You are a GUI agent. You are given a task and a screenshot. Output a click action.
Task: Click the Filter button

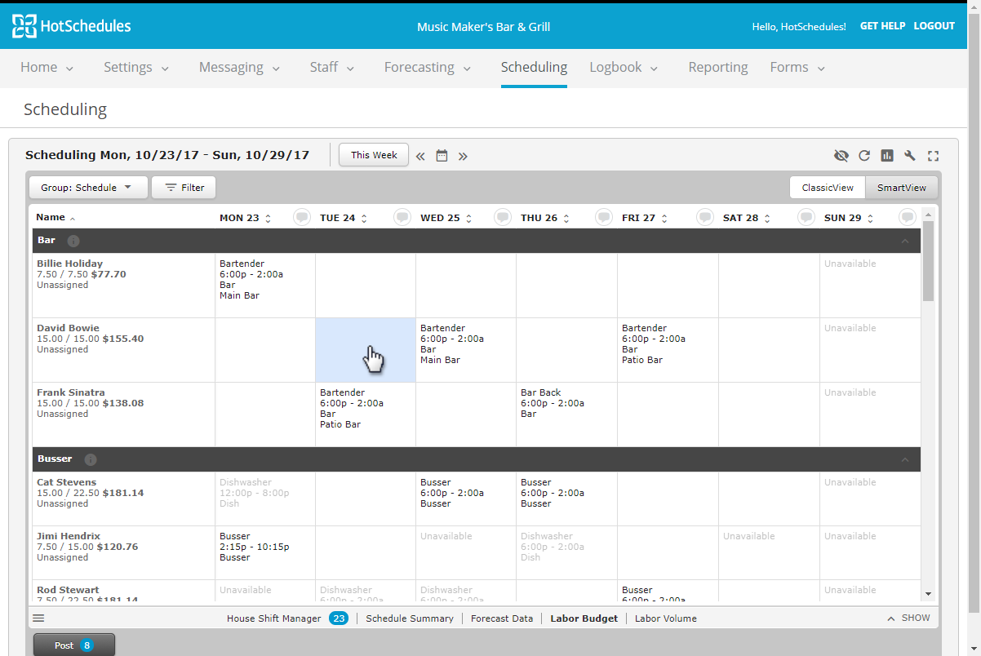[x=184, y=188]
